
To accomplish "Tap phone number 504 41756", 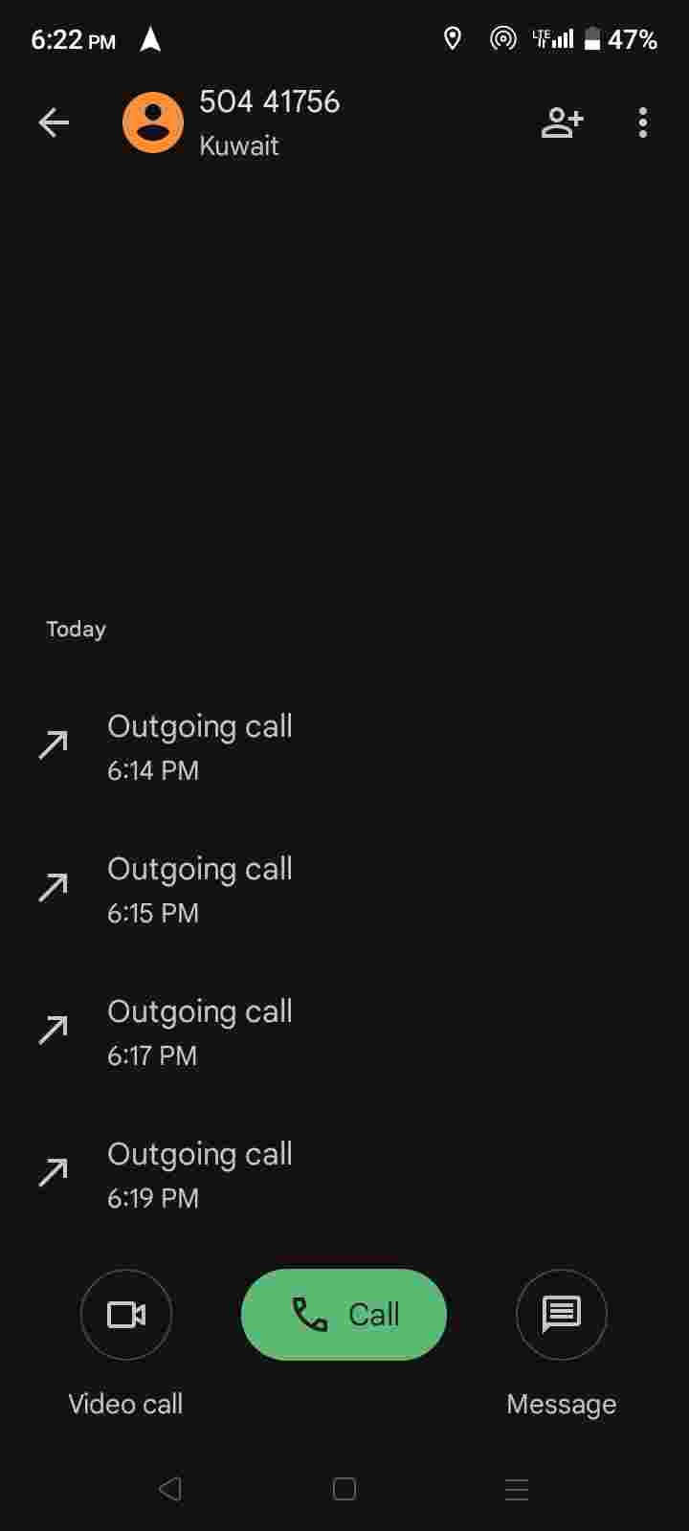I will (x=269, y=101).
